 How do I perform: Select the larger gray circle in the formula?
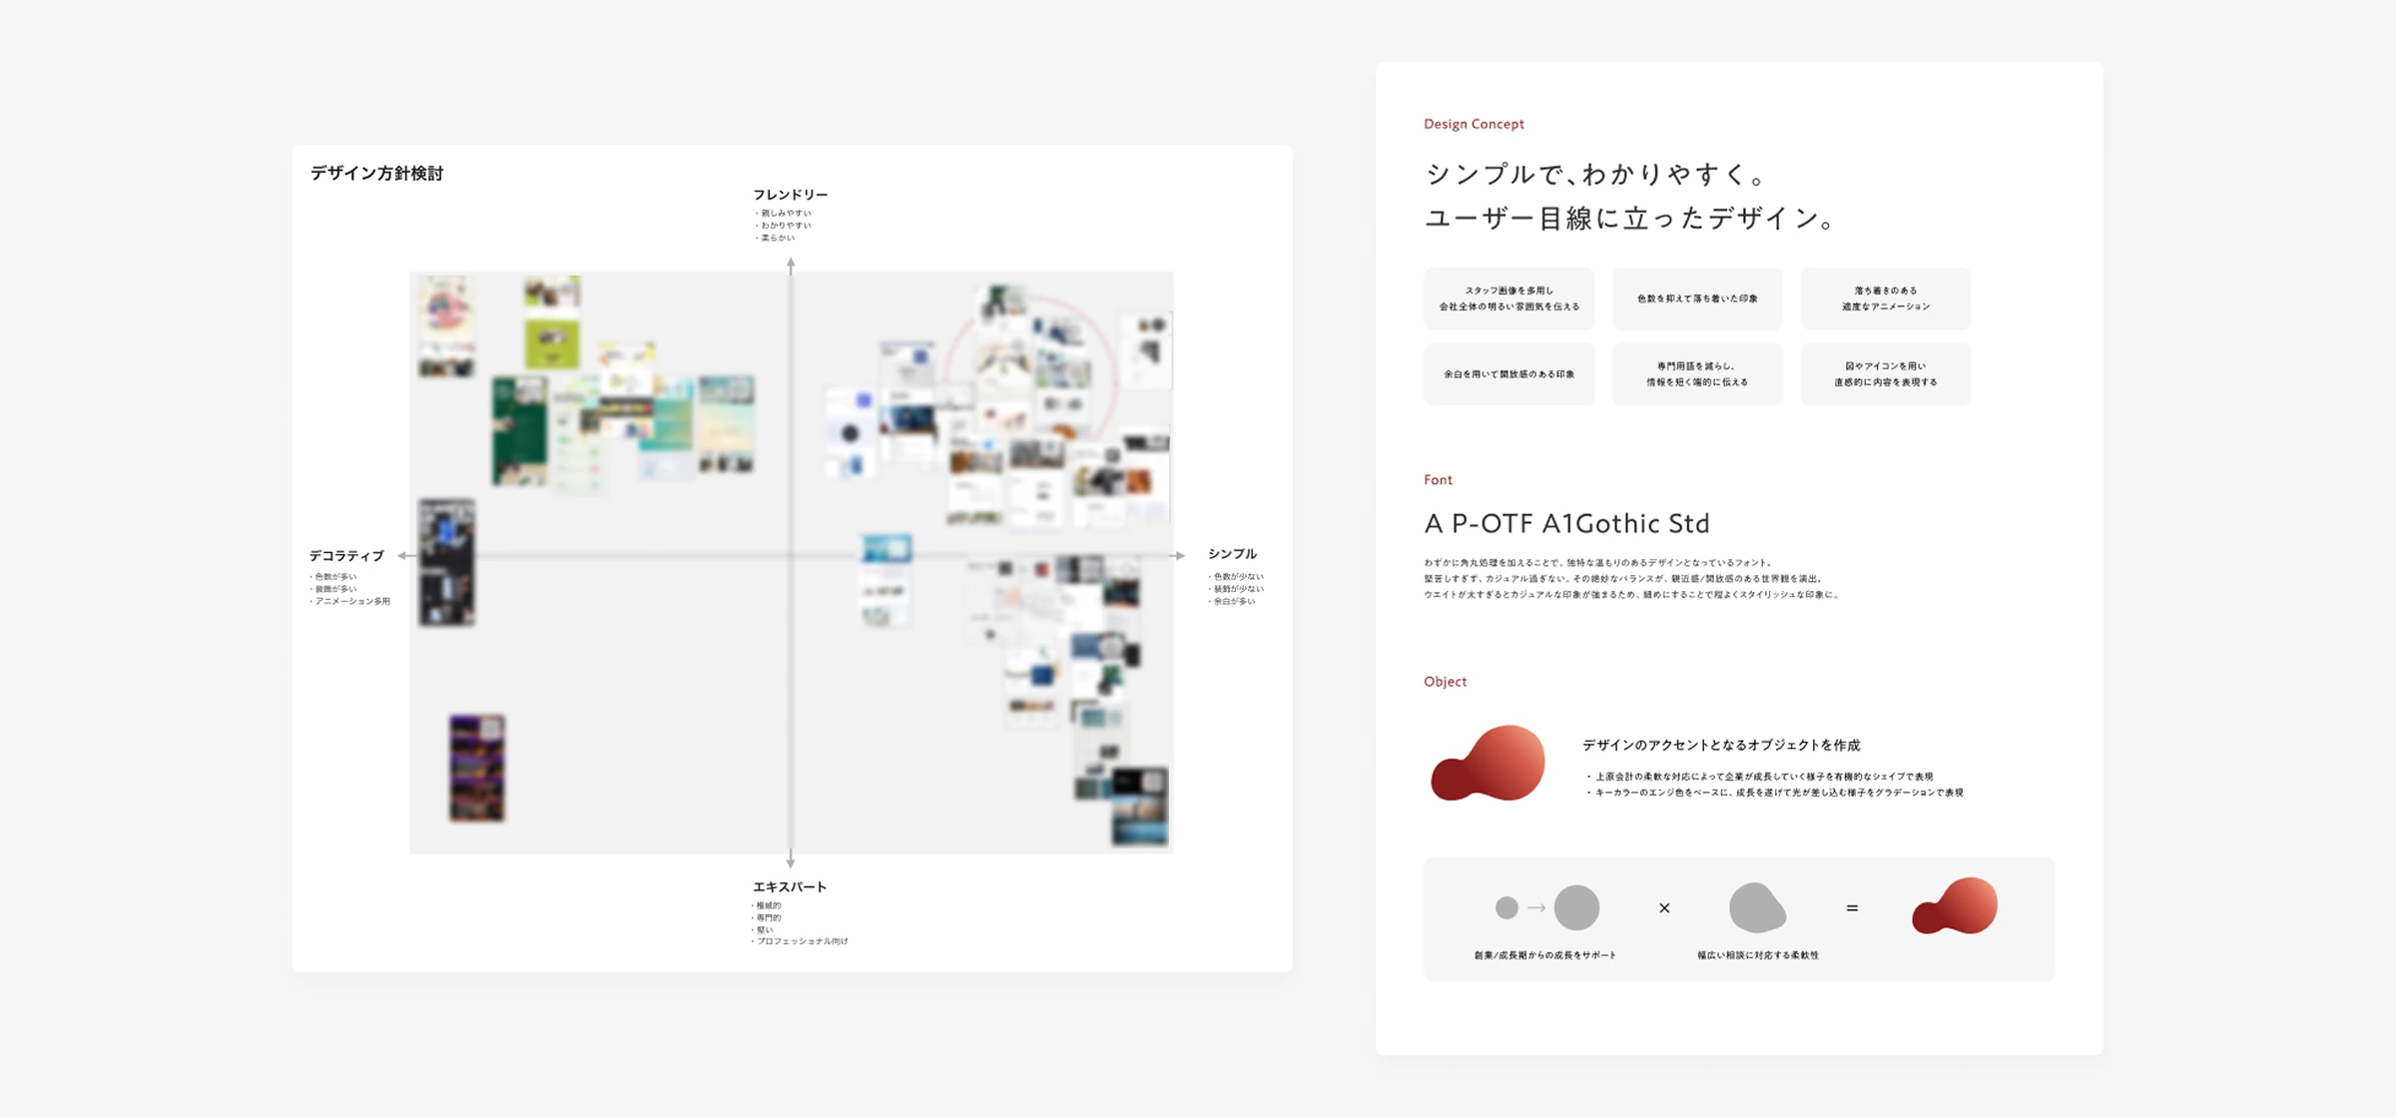point(1576,907)
